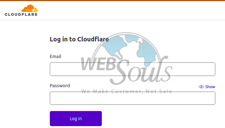Click the globe watermark graphic
The width and height of the screenshot is (225, 128).
pos(126,49)
